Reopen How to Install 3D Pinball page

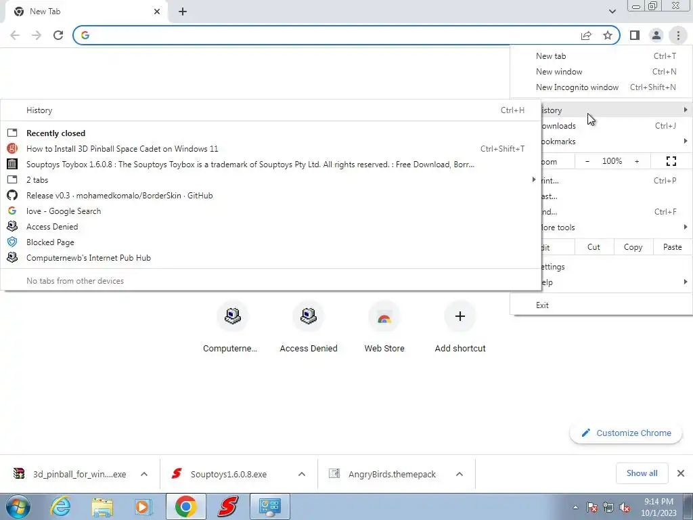(271, 149)
